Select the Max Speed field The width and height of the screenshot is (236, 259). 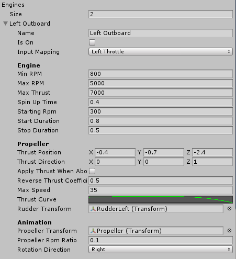coord(161,190)
